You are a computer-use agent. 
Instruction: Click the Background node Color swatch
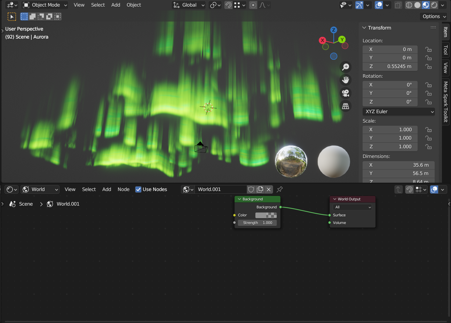(x=266, y=215)
